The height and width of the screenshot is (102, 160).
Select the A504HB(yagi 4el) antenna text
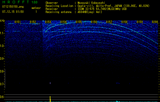tap(90, 12)
